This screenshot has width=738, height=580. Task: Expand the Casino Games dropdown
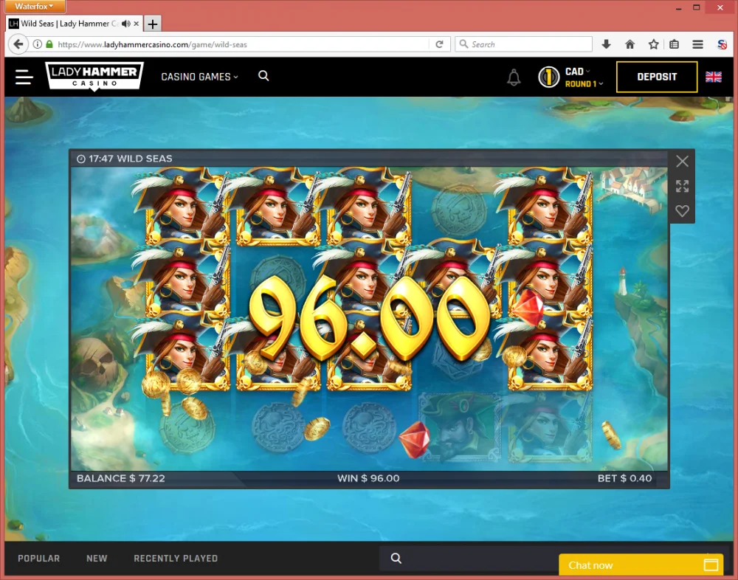[199, 77]
